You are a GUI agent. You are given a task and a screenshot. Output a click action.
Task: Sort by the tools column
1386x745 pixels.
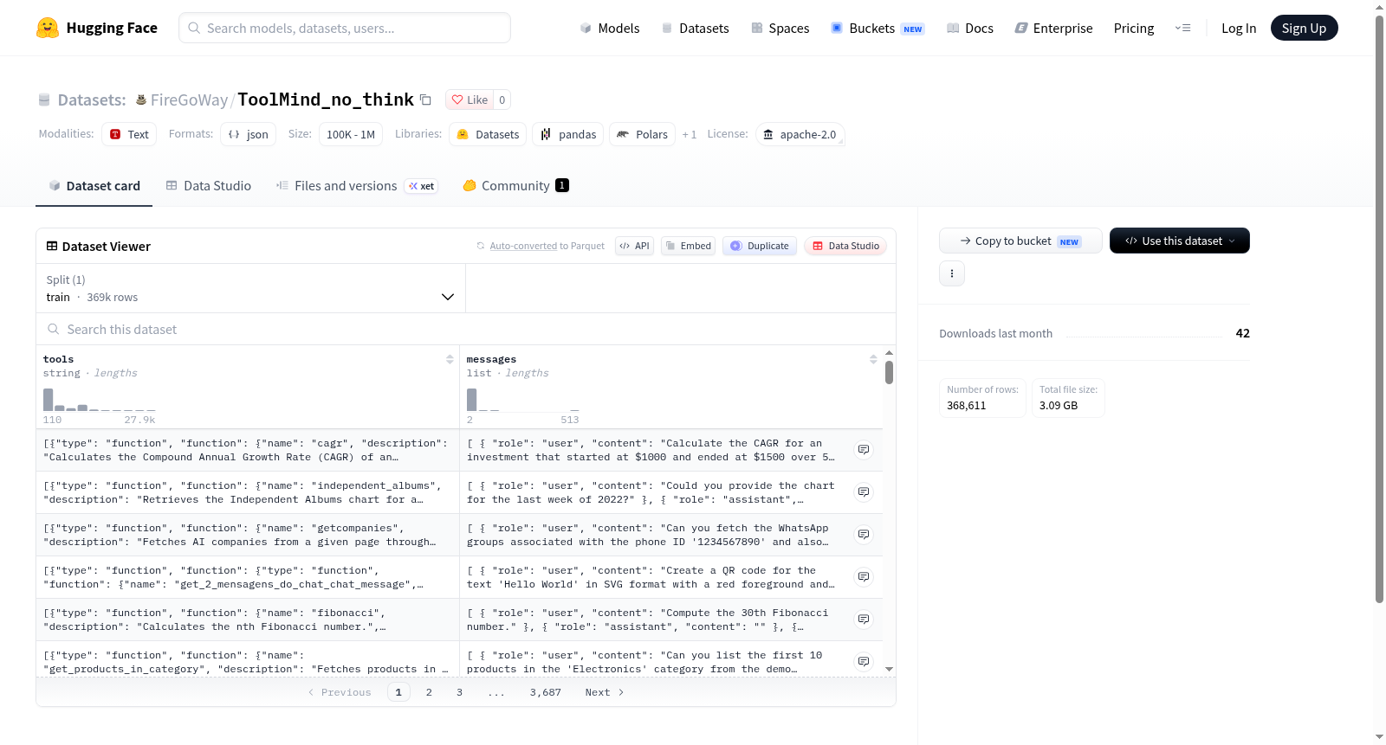450,359
